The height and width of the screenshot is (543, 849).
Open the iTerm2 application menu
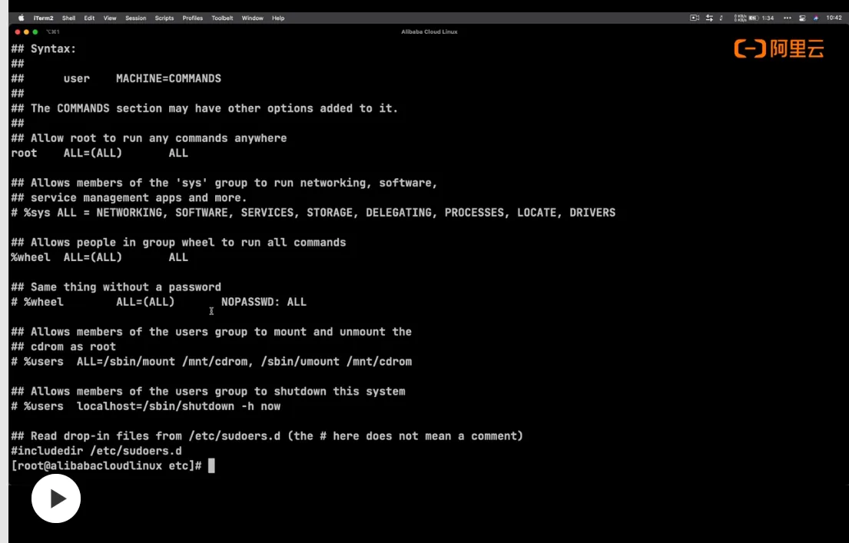click(43, 18)
